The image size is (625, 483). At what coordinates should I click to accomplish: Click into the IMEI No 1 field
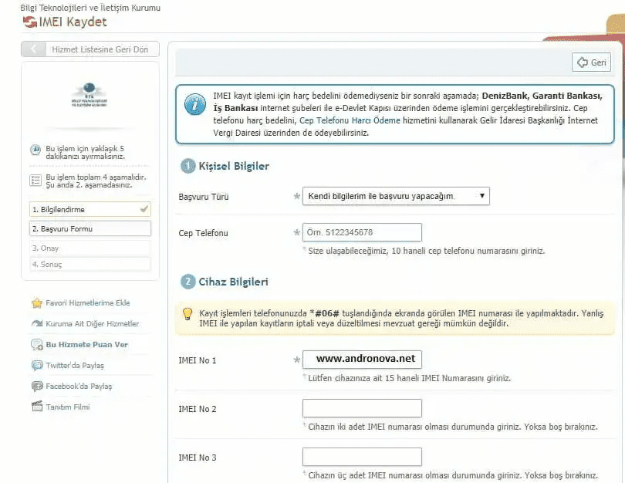(362, 359)
